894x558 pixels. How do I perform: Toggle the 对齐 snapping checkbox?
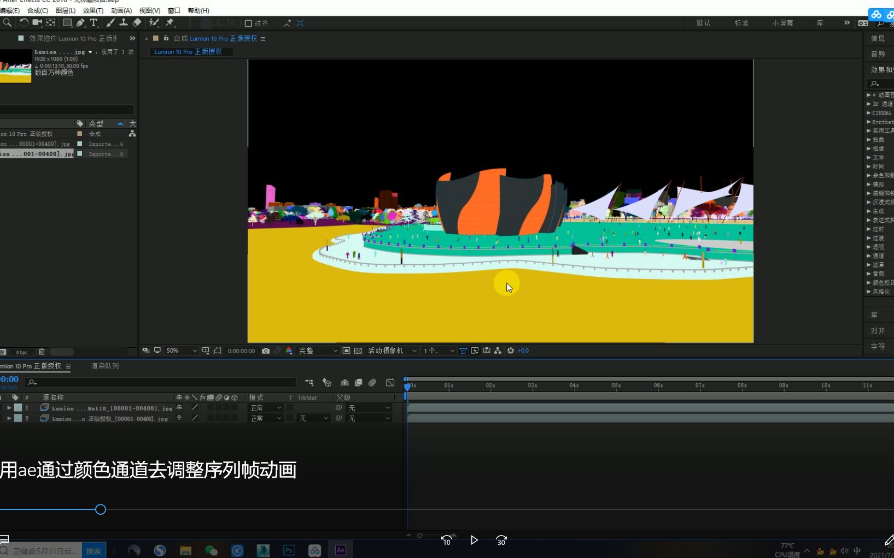pyautogui.click(x=248, y=23)
